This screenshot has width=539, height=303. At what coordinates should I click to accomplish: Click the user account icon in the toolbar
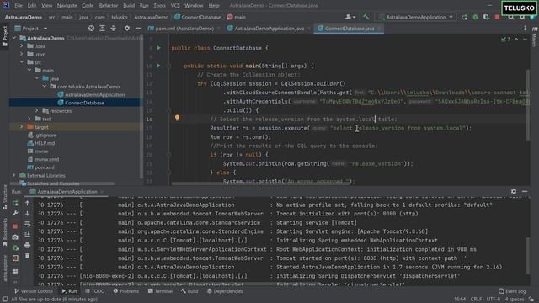pos(350,17)
